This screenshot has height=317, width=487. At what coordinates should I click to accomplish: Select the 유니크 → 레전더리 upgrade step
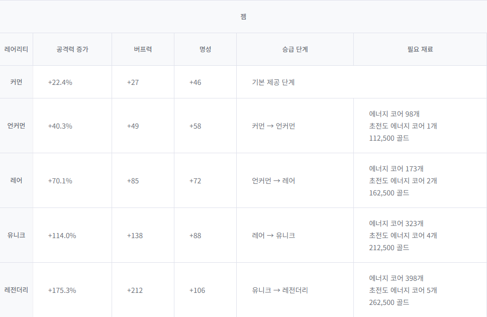[x=280, y=290]
